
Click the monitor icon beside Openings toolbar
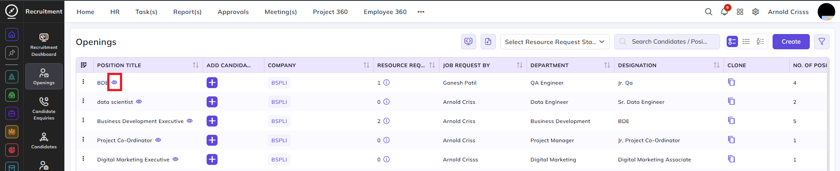(x=468, y=41)
